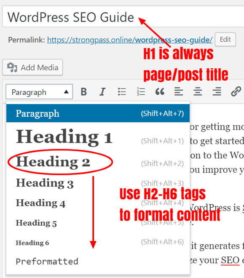Open the strongpass.online permalink URL

130,40
